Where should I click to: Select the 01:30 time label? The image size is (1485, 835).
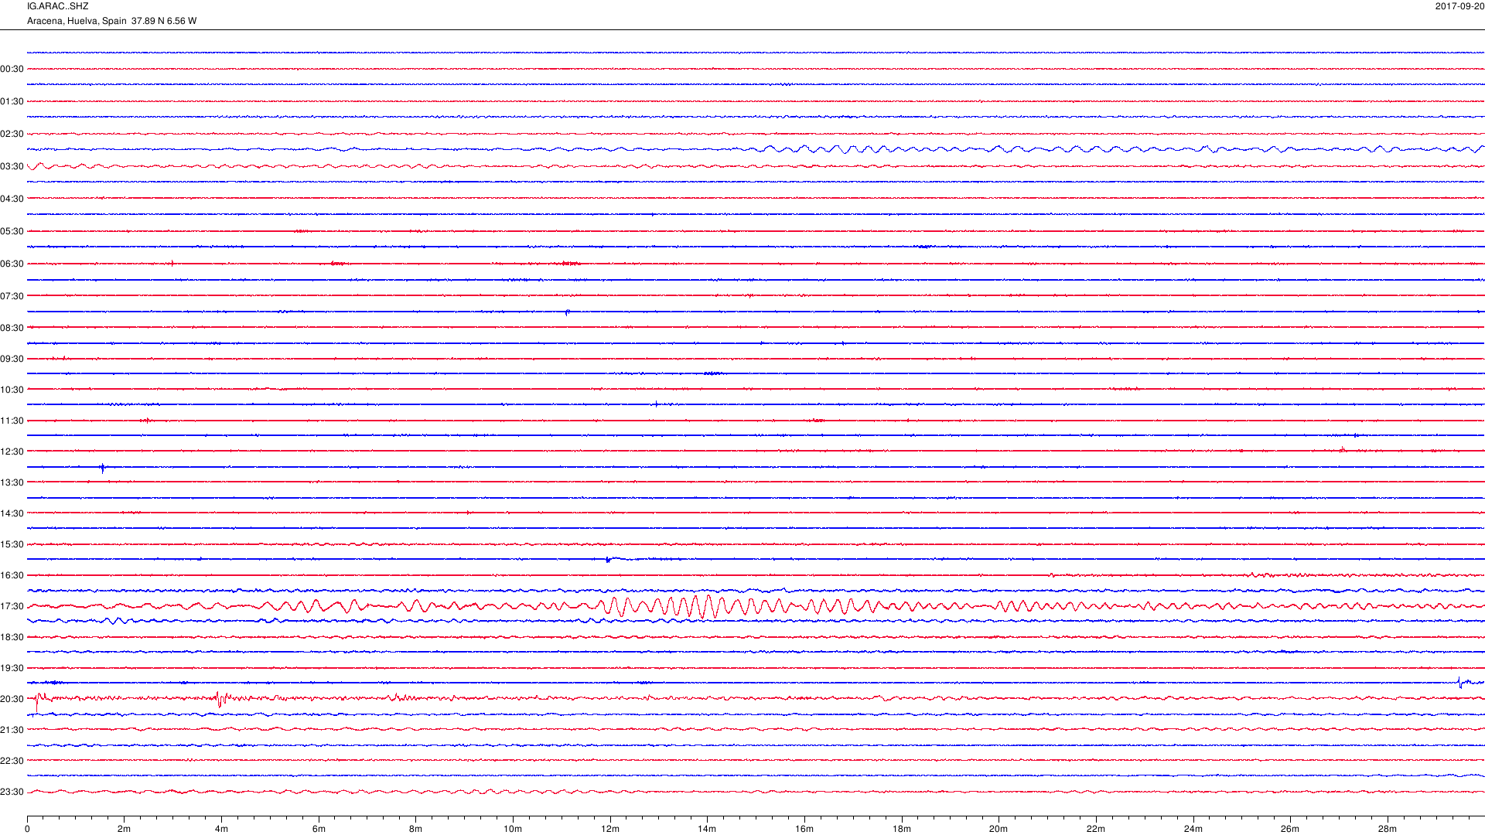(x=12, y=101)
